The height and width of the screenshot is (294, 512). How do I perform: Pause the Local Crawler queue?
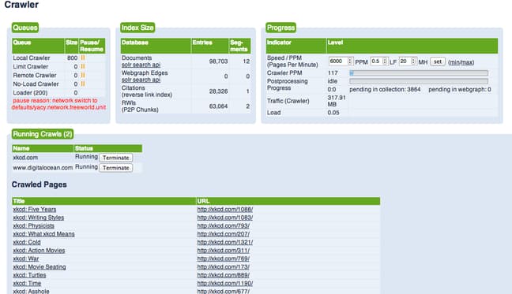[83, 58]
